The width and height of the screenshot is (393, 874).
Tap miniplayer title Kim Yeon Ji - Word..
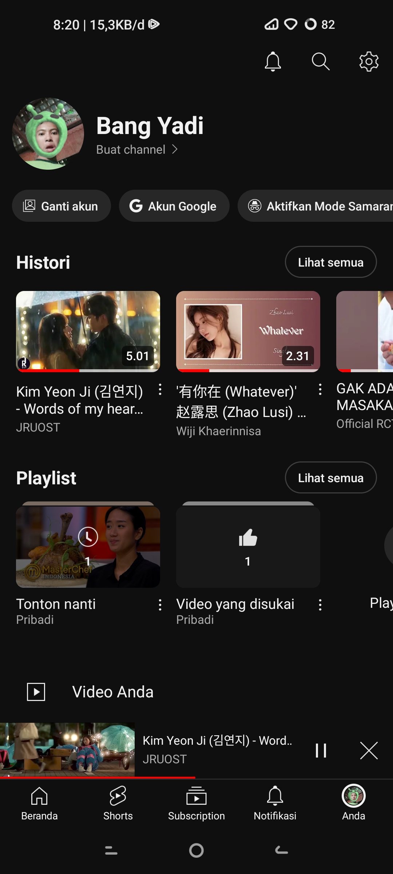217,741
